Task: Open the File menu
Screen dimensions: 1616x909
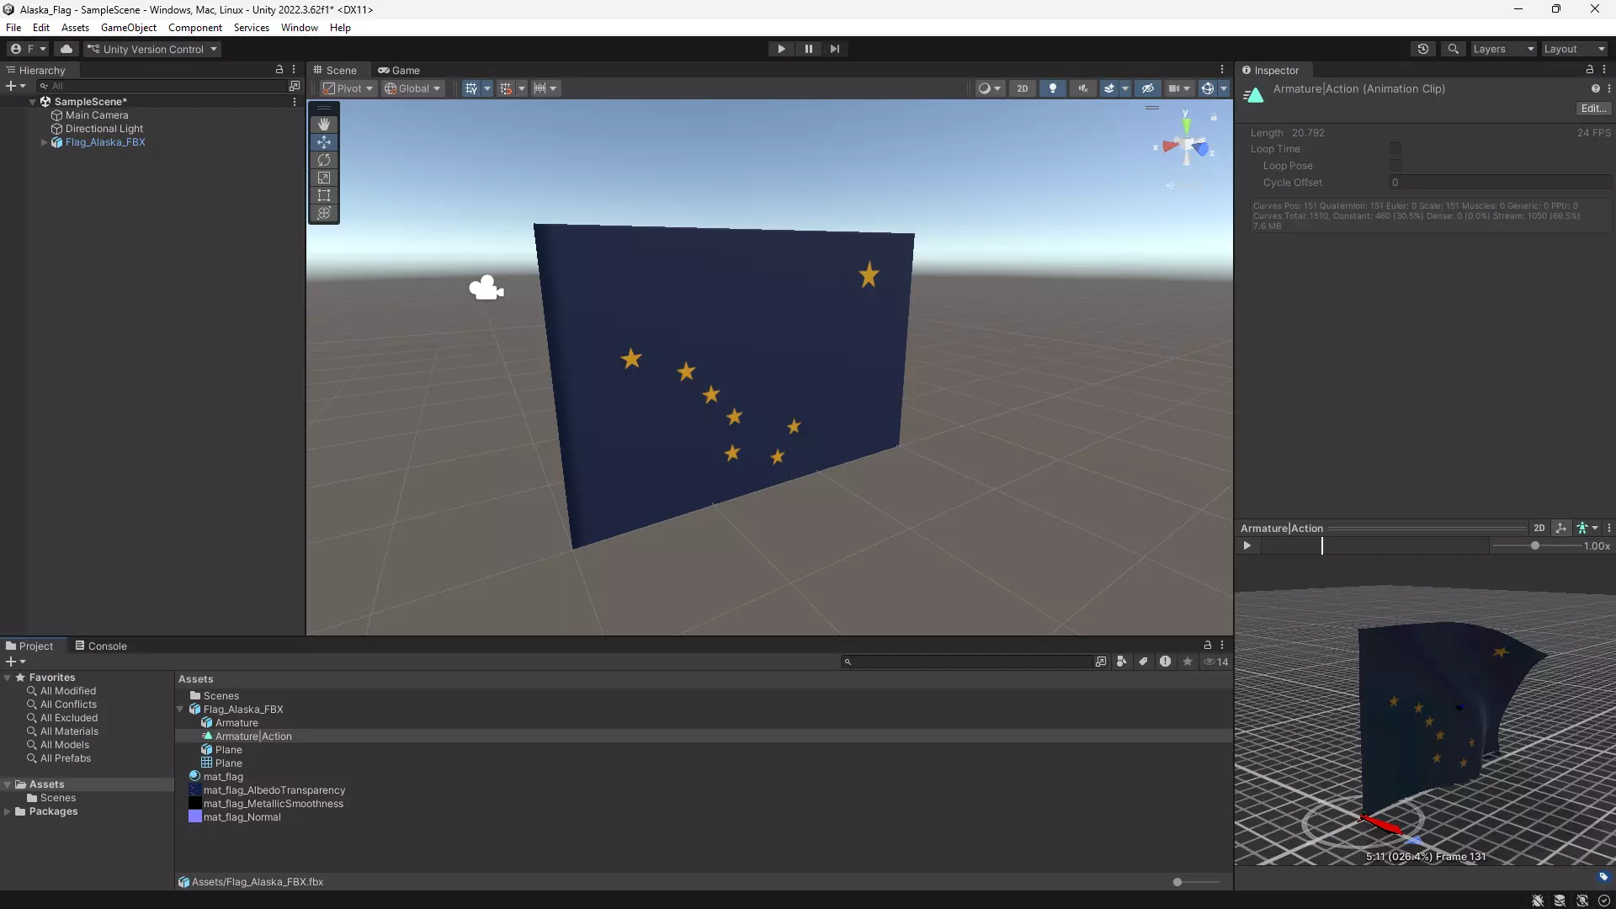Action: pyautogui.click(x=13, y=28)
